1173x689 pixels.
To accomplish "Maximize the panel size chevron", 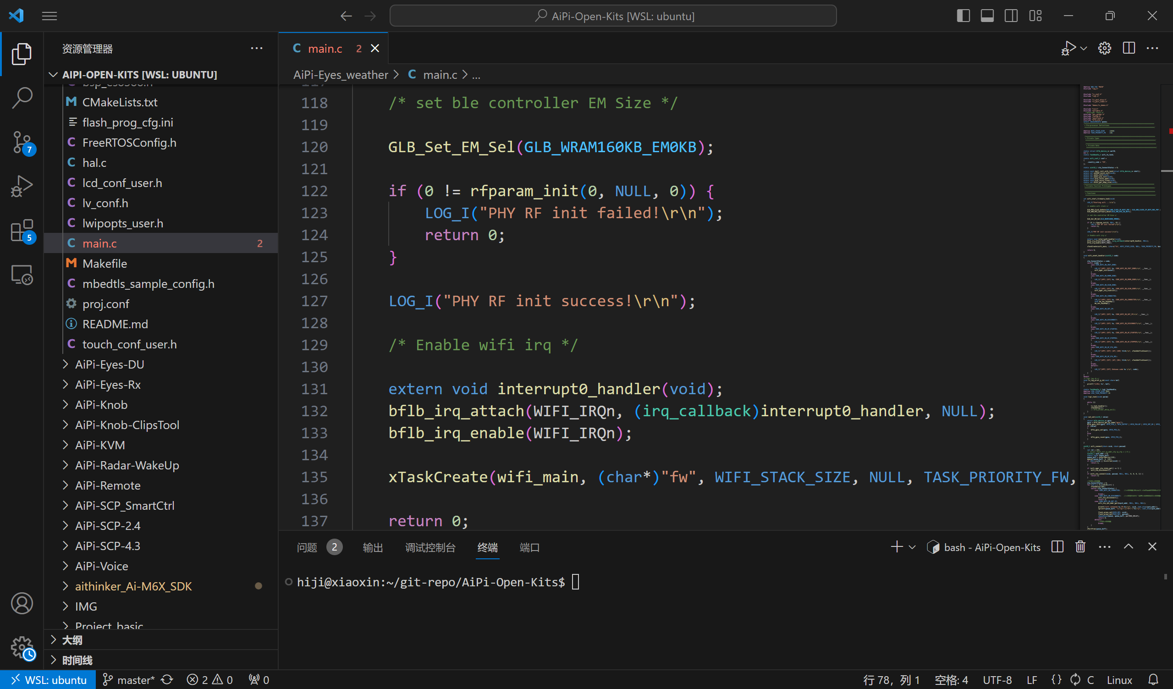I will (x=1129, y=547).
